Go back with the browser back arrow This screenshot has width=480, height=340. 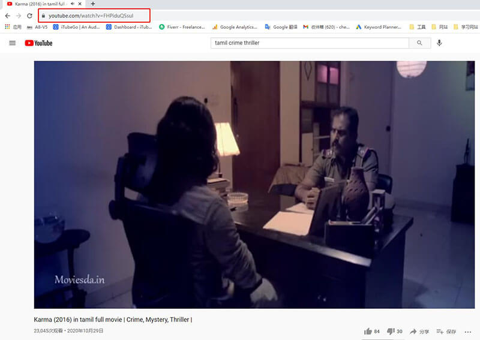point(8,16)
